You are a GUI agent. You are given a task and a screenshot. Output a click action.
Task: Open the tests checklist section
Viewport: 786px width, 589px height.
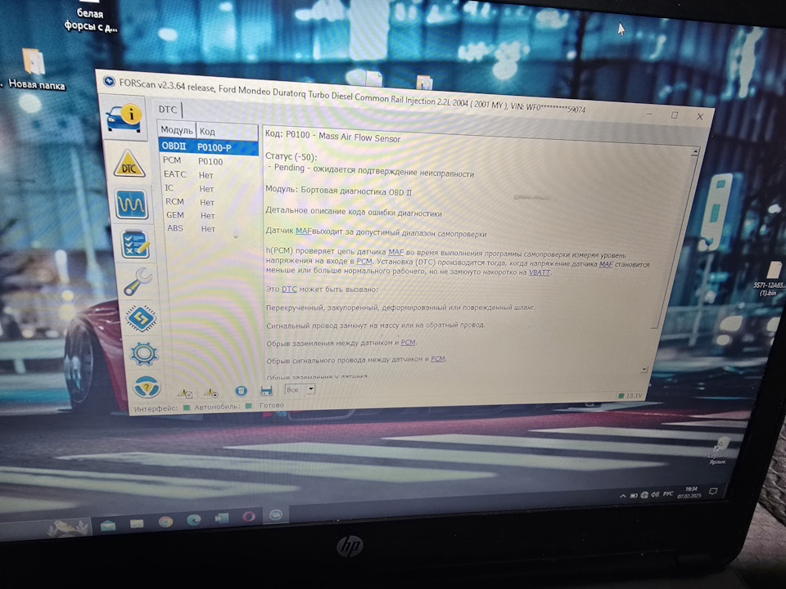(135, 245)
